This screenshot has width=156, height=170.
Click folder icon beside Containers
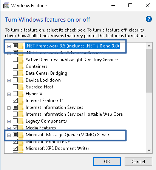(x=21, y=66)
